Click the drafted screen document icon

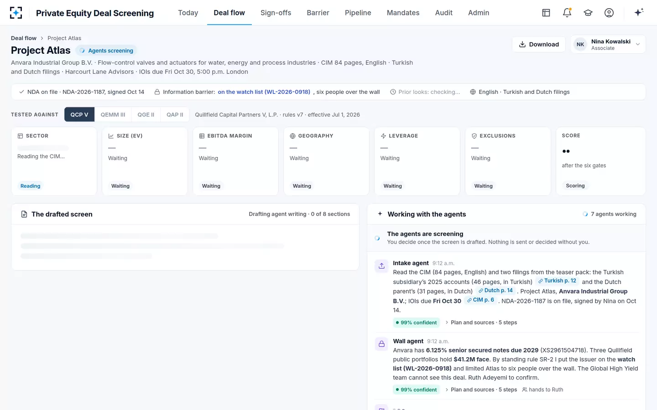tap(24, 214)
